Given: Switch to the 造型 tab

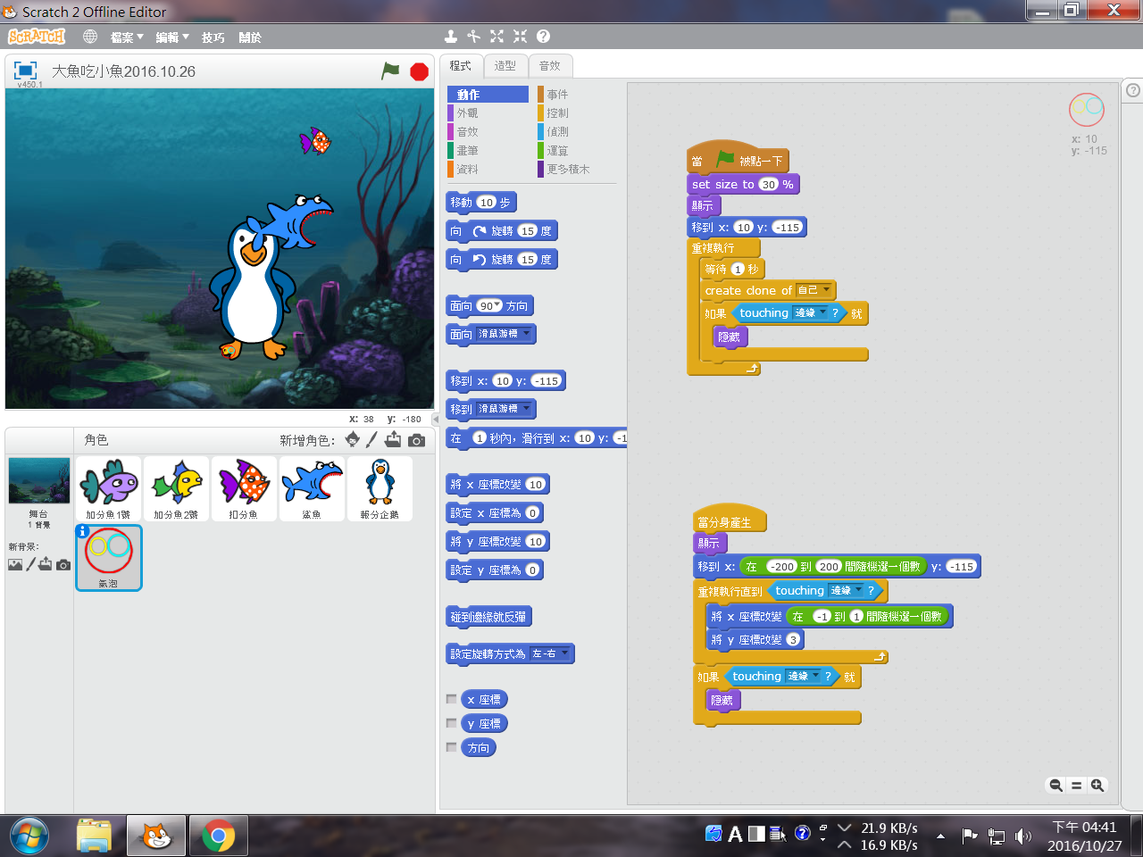Looking at the screenshot, I should tap(505, 66).
